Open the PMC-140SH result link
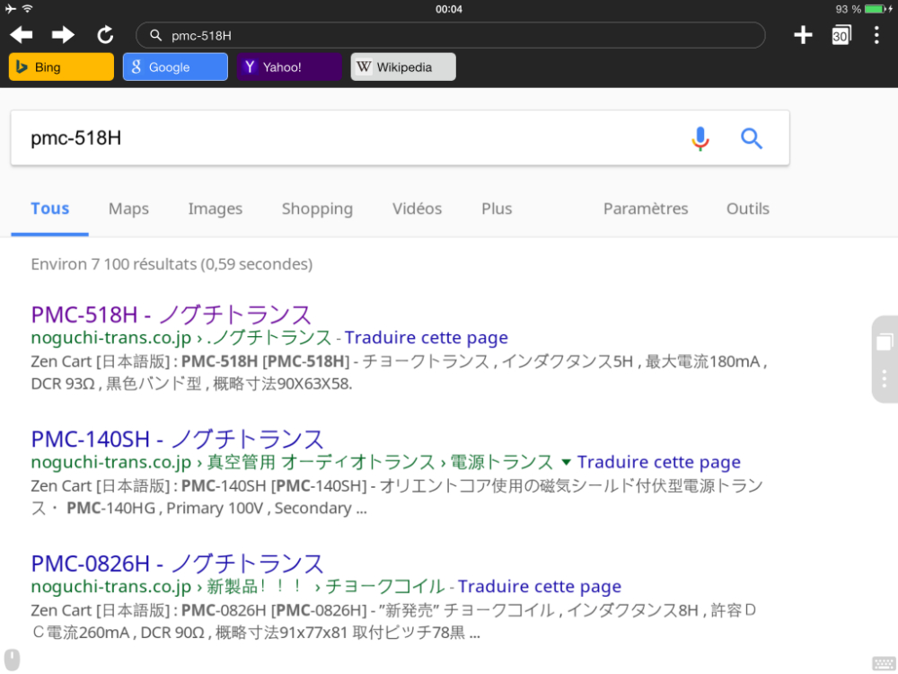Image resolution: width=898 pixels, height=674 pixels. pyautogui.click(x=178, y=439)
